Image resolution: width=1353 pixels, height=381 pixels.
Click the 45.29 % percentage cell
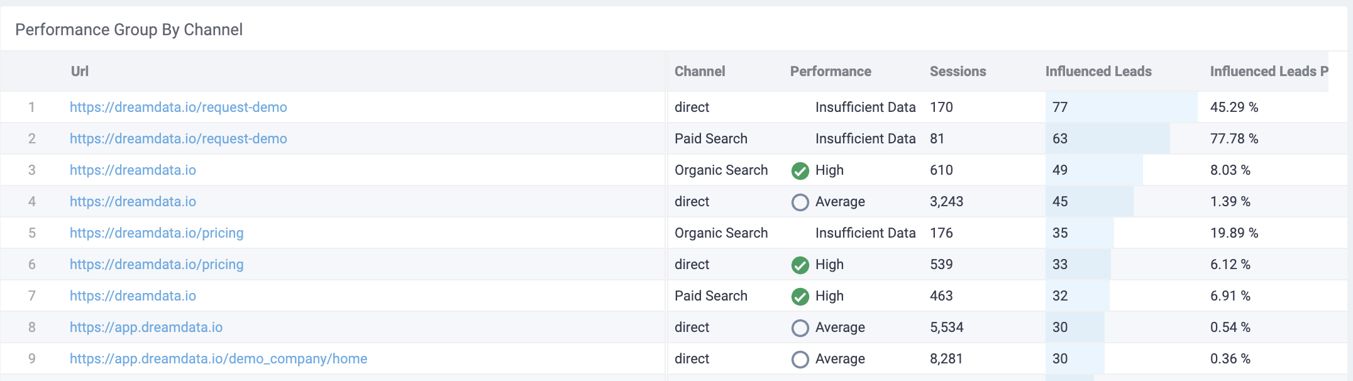(1234, 107)
